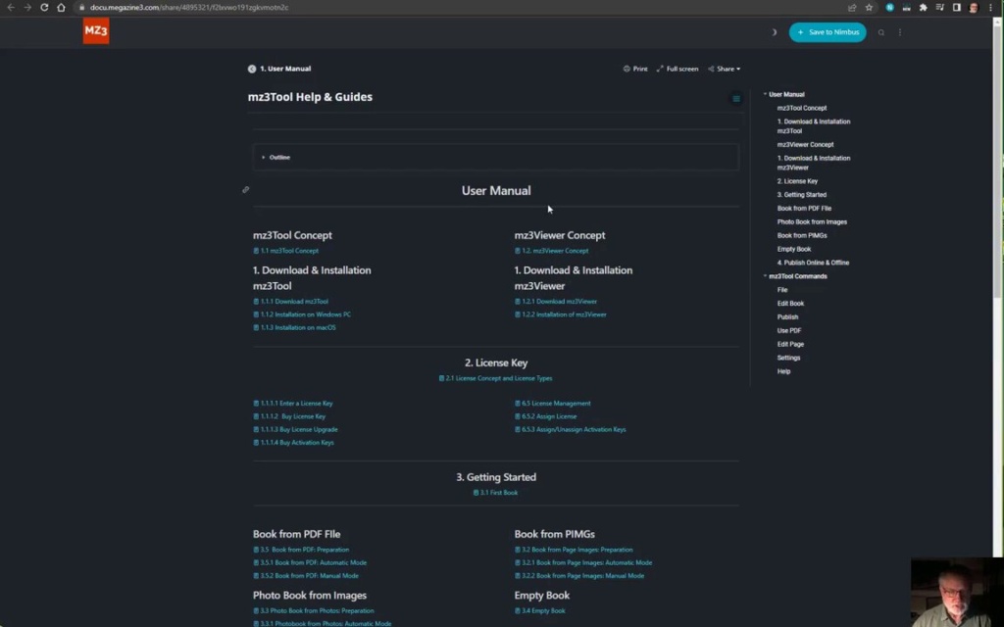Click the back arrow beside 1. User Manual
1004x627 pixels.
coord(252,69)
